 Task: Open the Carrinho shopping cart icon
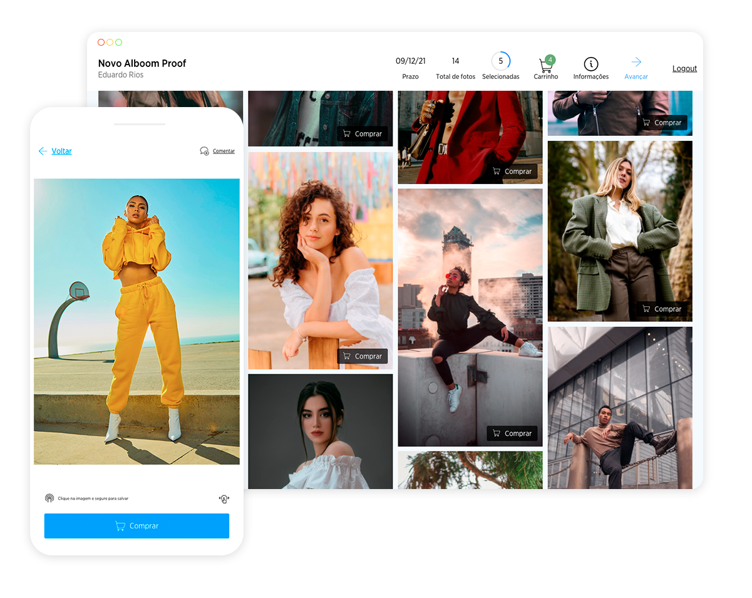(545, 66)
